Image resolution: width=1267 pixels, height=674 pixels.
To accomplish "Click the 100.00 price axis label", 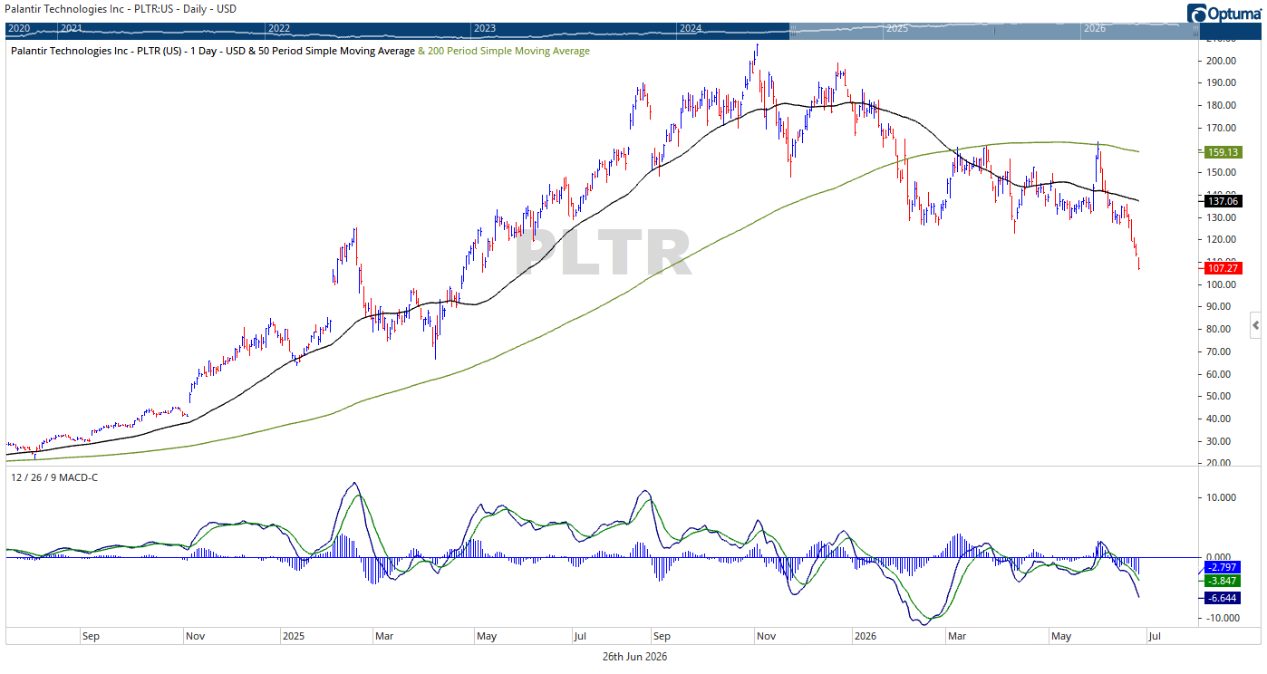I will [x=1220, y=284].
